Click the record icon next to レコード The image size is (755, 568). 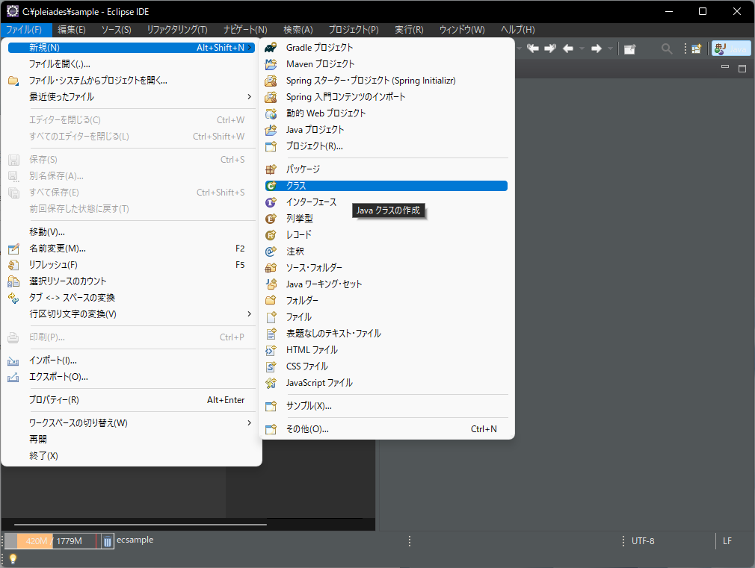(271, 234)
